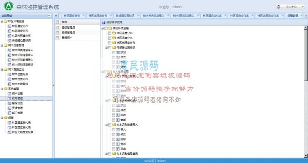This screenshot has height=163, width=308.
Task: Click 树木失踪警报 page icon in navigation
Action: pos(9,84)
